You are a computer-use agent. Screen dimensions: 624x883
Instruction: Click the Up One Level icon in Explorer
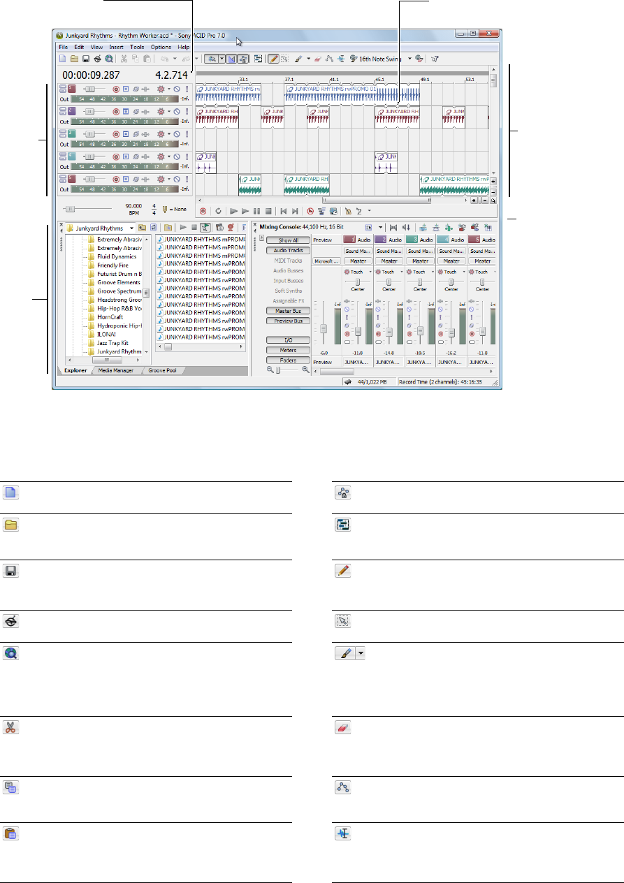(x=143, y=228)
